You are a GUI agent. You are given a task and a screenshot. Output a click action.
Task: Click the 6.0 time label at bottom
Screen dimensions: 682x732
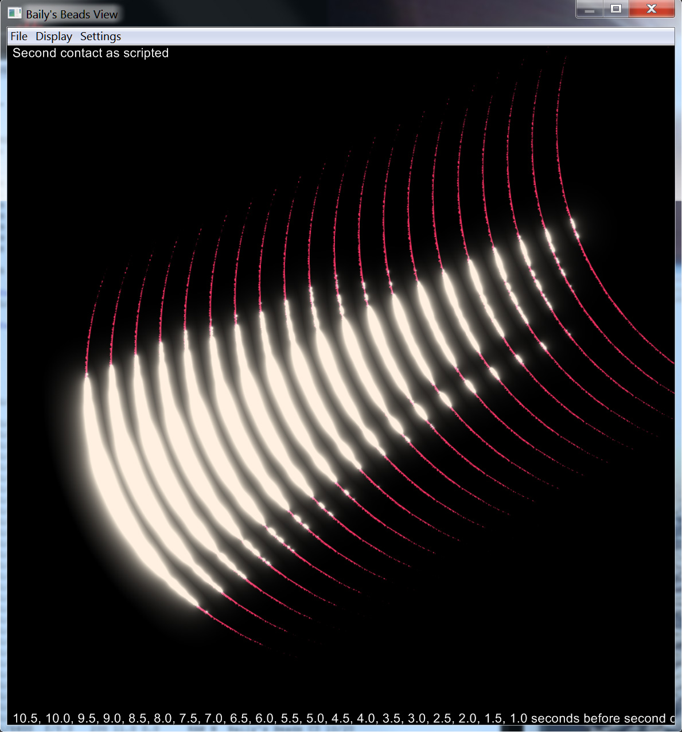(265, 718)
